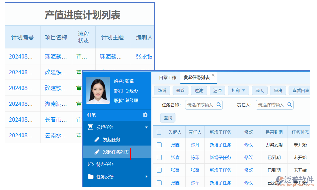This screenshot has height=190, width=317.
Task: Open 云南水… project in plan list
Action: click(x=56, y=135)
